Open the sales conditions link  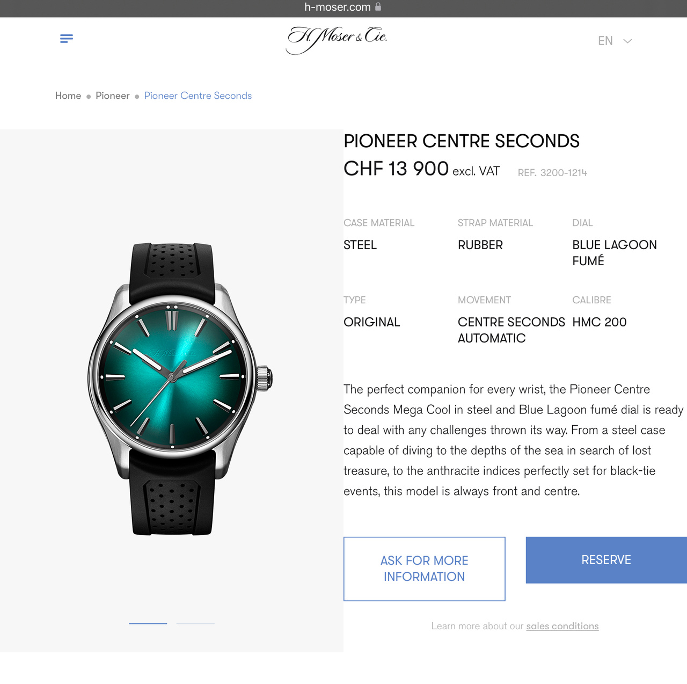pyautogui.click(x=562, y=626)
